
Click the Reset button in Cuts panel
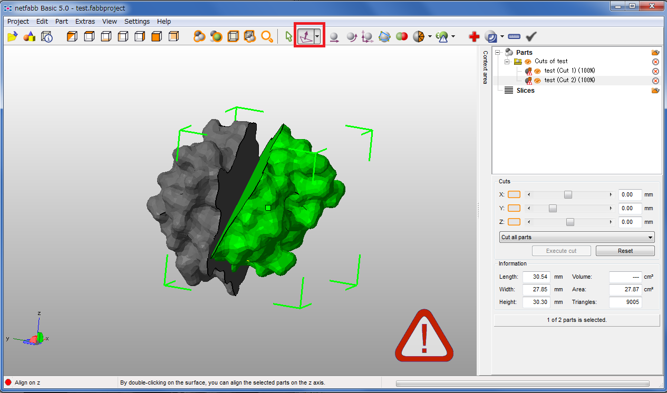[625, 251]
